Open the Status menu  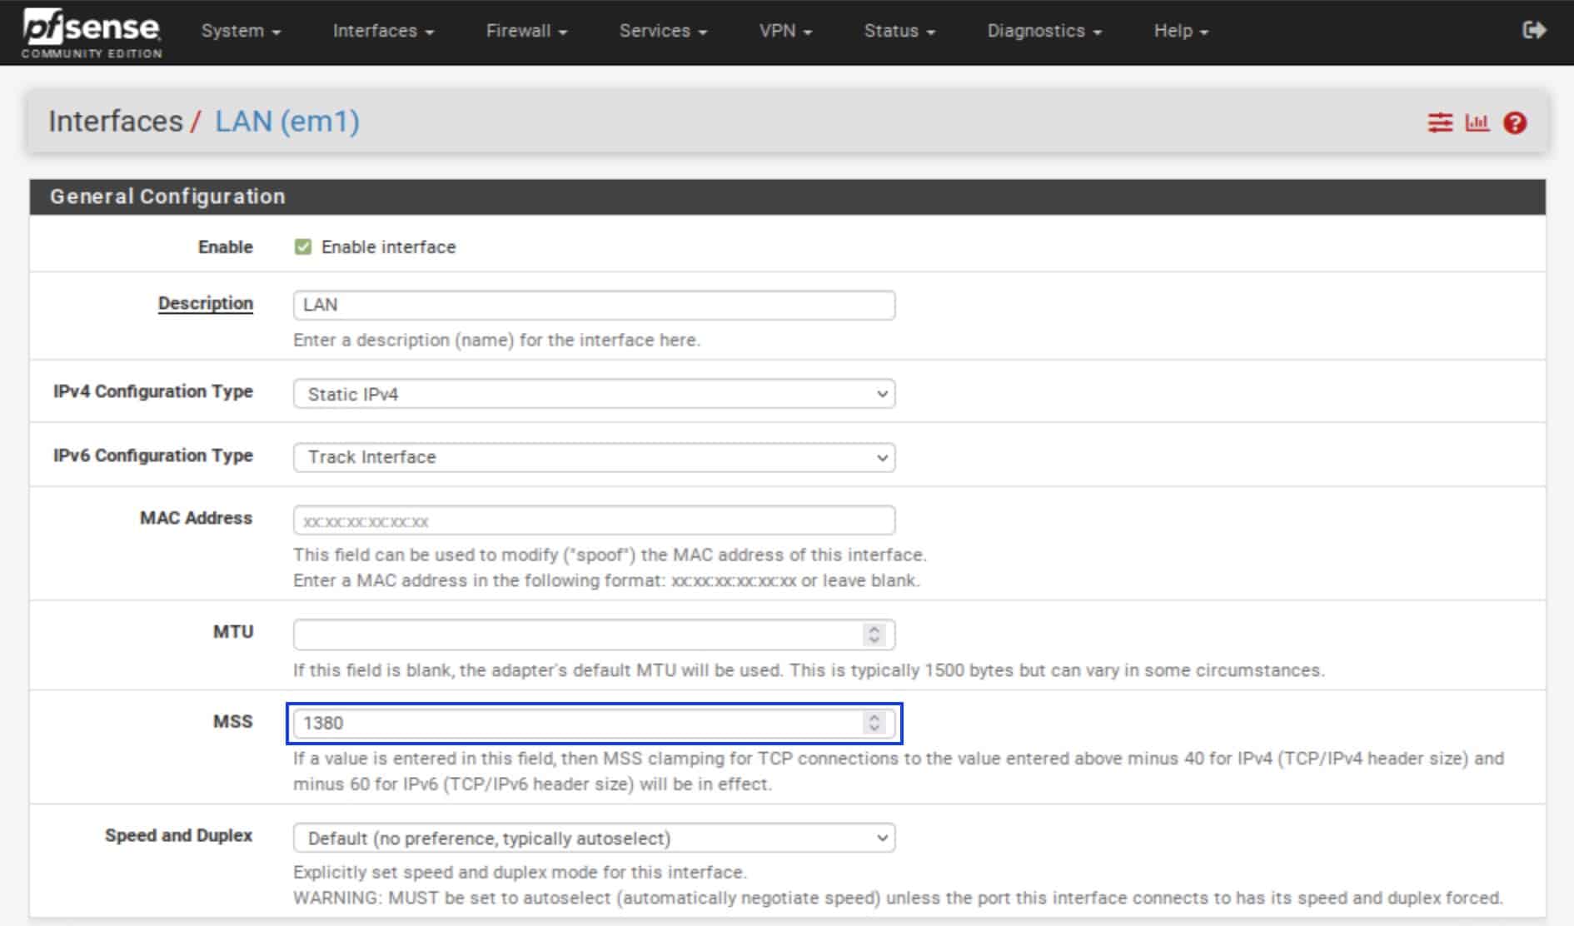click(899, 31)
